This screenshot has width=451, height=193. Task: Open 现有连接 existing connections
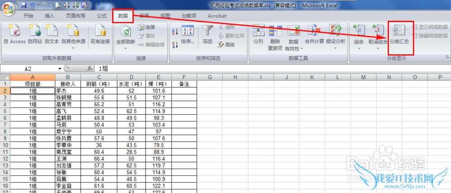100,34
